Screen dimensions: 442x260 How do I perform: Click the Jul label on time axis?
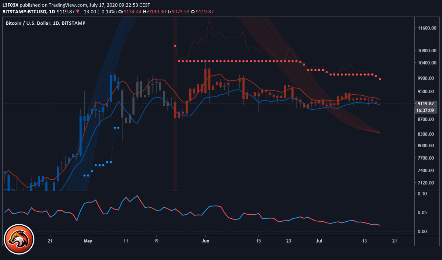point(319,241)
